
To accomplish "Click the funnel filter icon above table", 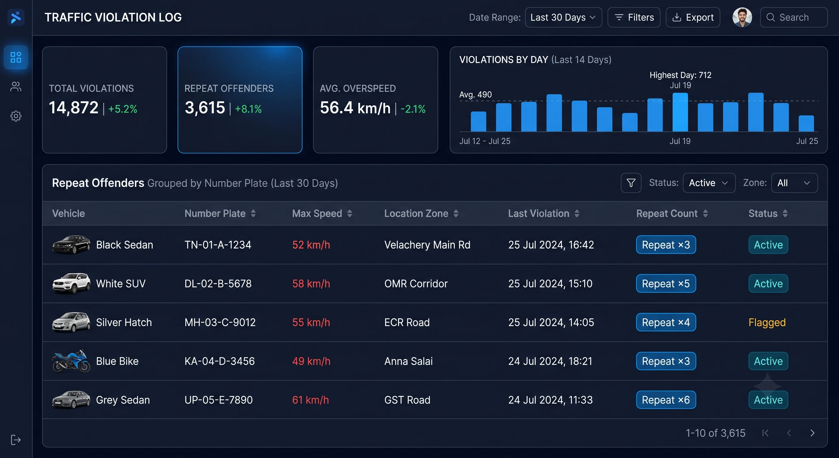I will (x=631, y=183).
